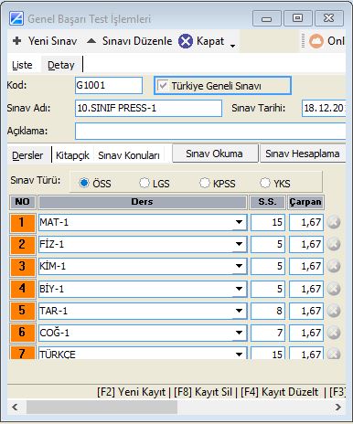Click the Yeni Sınav plus icon

[17, 40]
